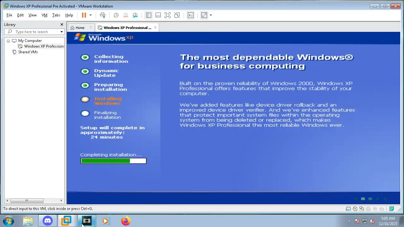Select My Computer in the Library tree

coord(30,41)
